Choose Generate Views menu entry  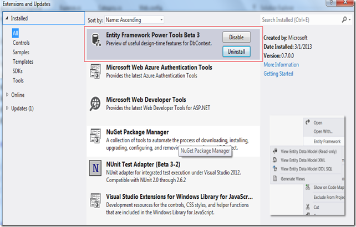(293, 179)
